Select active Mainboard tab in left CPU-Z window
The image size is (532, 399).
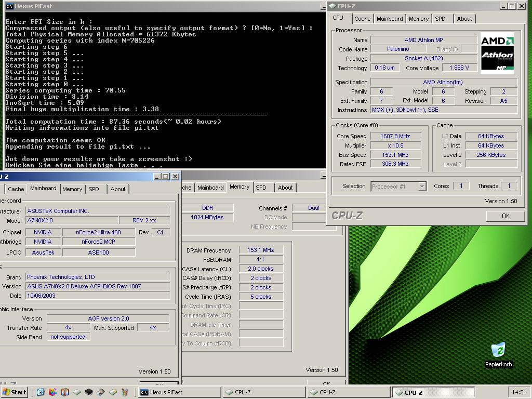(x=43, y=188)
